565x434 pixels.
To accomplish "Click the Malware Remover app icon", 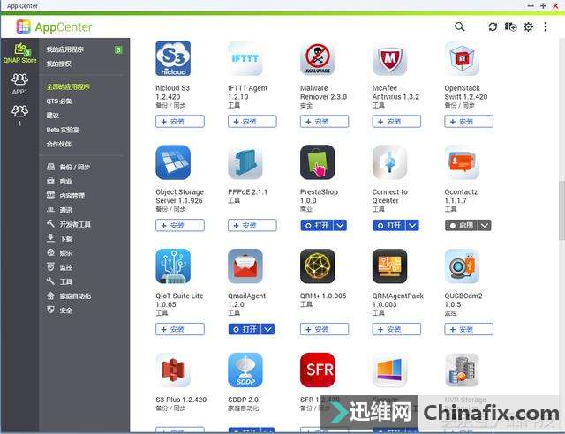I will tap(318, 58).
